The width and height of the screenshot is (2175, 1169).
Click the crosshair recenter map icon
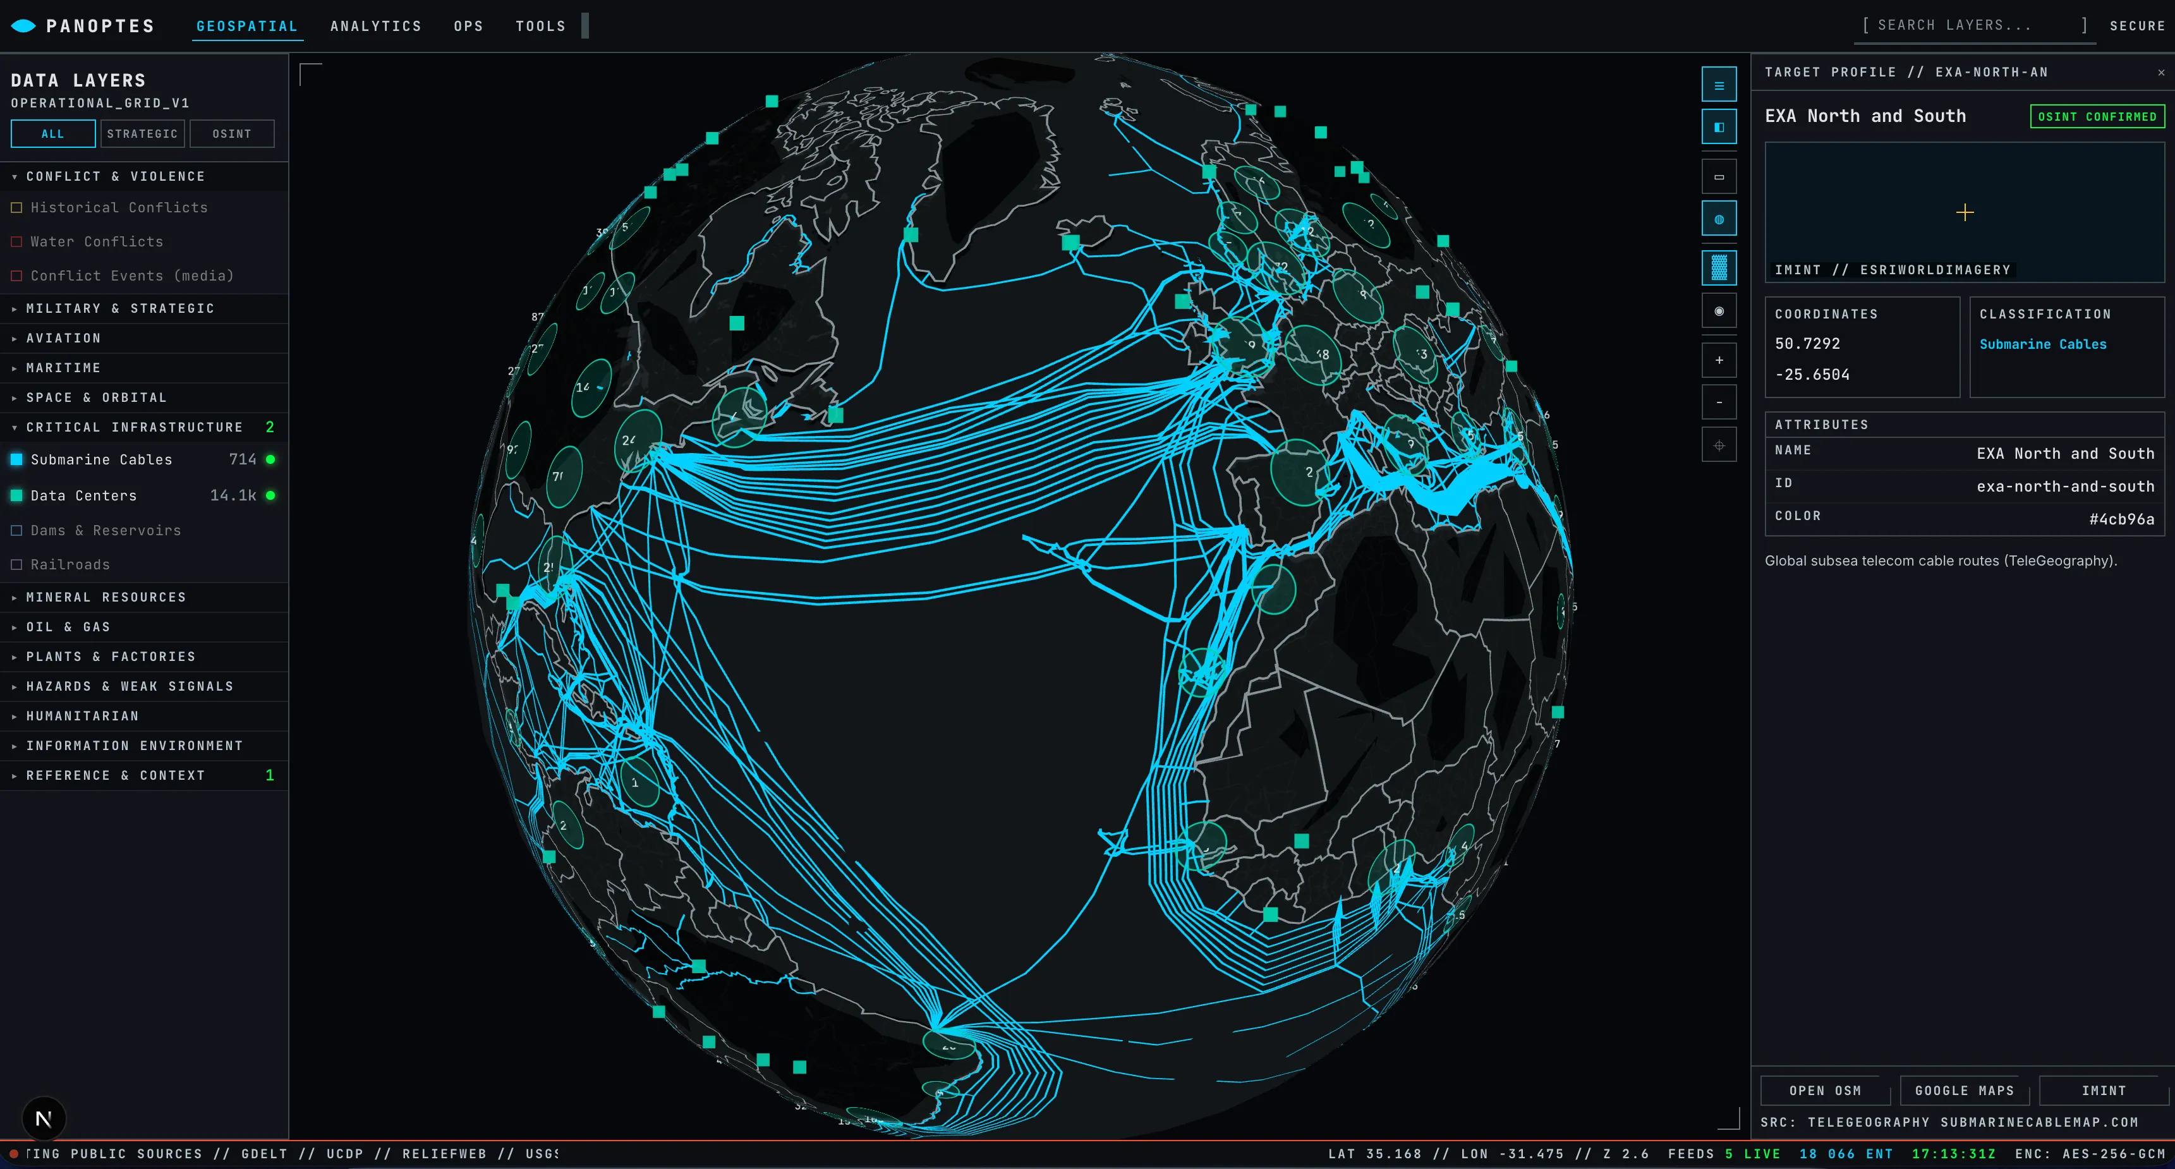pyautogui.click(x=1718, y=445)
